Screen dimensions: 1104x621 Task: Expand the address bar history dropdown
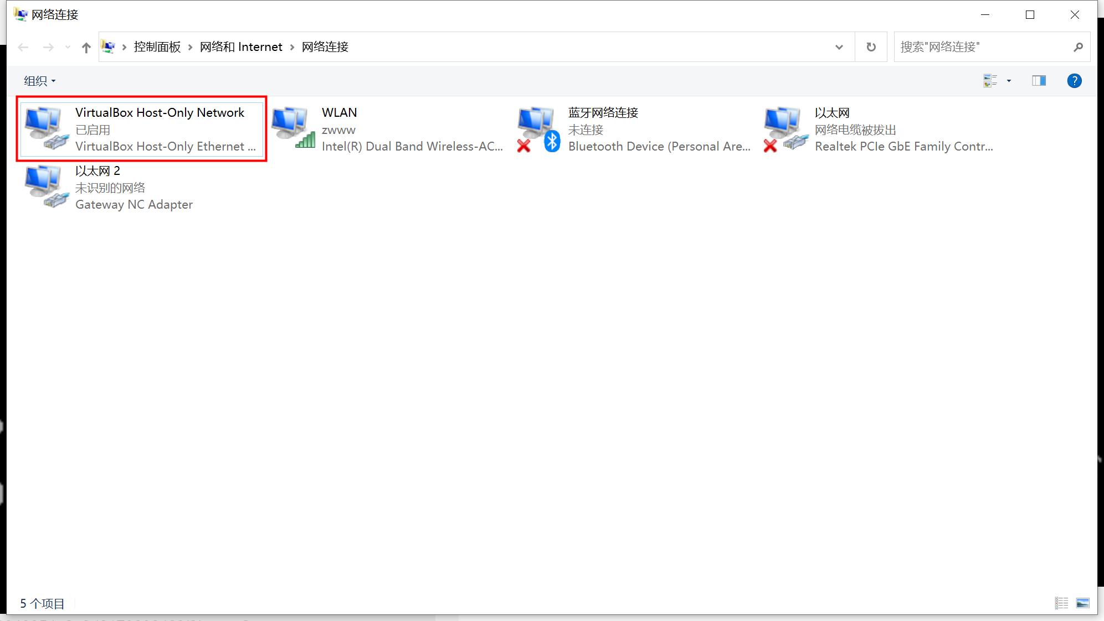pyautogui.click(x=839, y=46)
